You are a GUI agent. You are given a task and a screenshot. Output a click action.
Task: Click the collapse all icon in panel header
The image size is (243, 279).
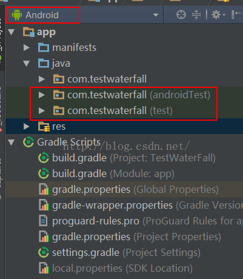point(196,15)
